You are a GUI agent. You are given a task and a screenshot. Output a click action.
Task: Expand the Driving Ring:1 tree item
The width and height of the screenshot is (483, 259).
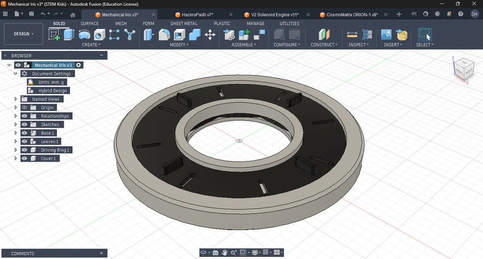pyautogui.click(x=15, y=150)
